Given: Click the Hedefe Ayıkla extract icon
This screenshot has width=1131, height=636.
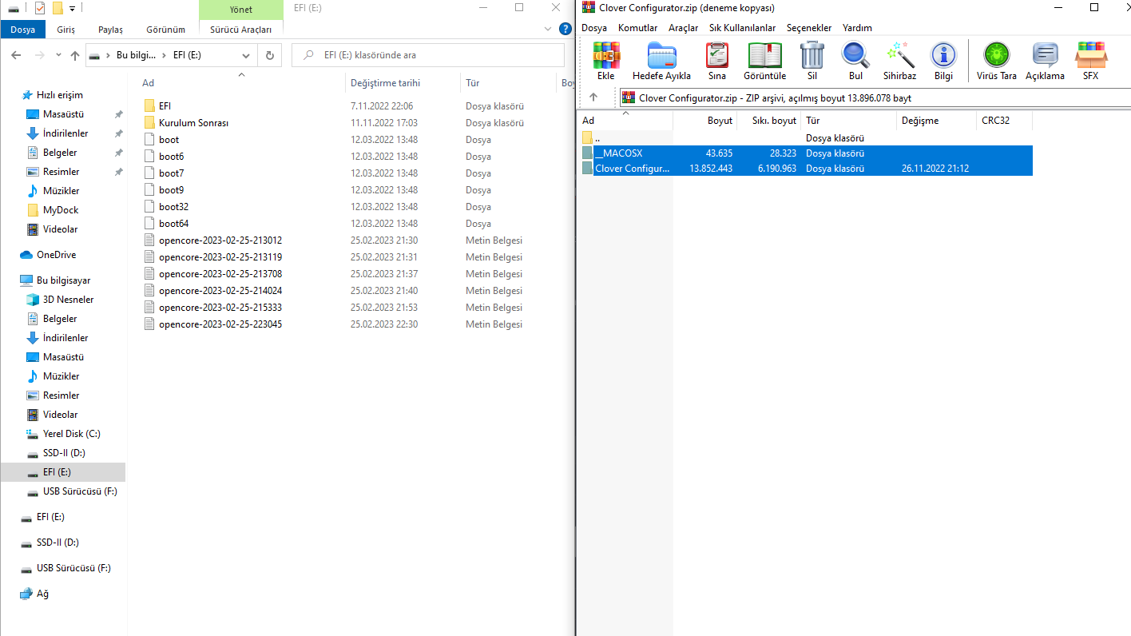Looking at the screenshot, I should pyautogui.click(x=661, y=61).
